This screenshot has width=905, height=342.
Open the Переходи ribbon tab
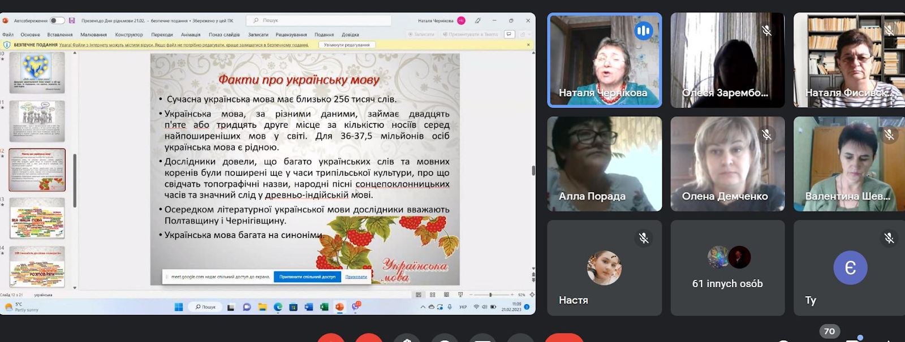[162, 34]
